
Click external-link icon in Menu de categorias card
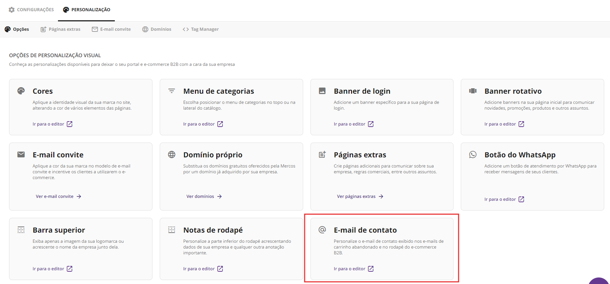tap(220, 124)
